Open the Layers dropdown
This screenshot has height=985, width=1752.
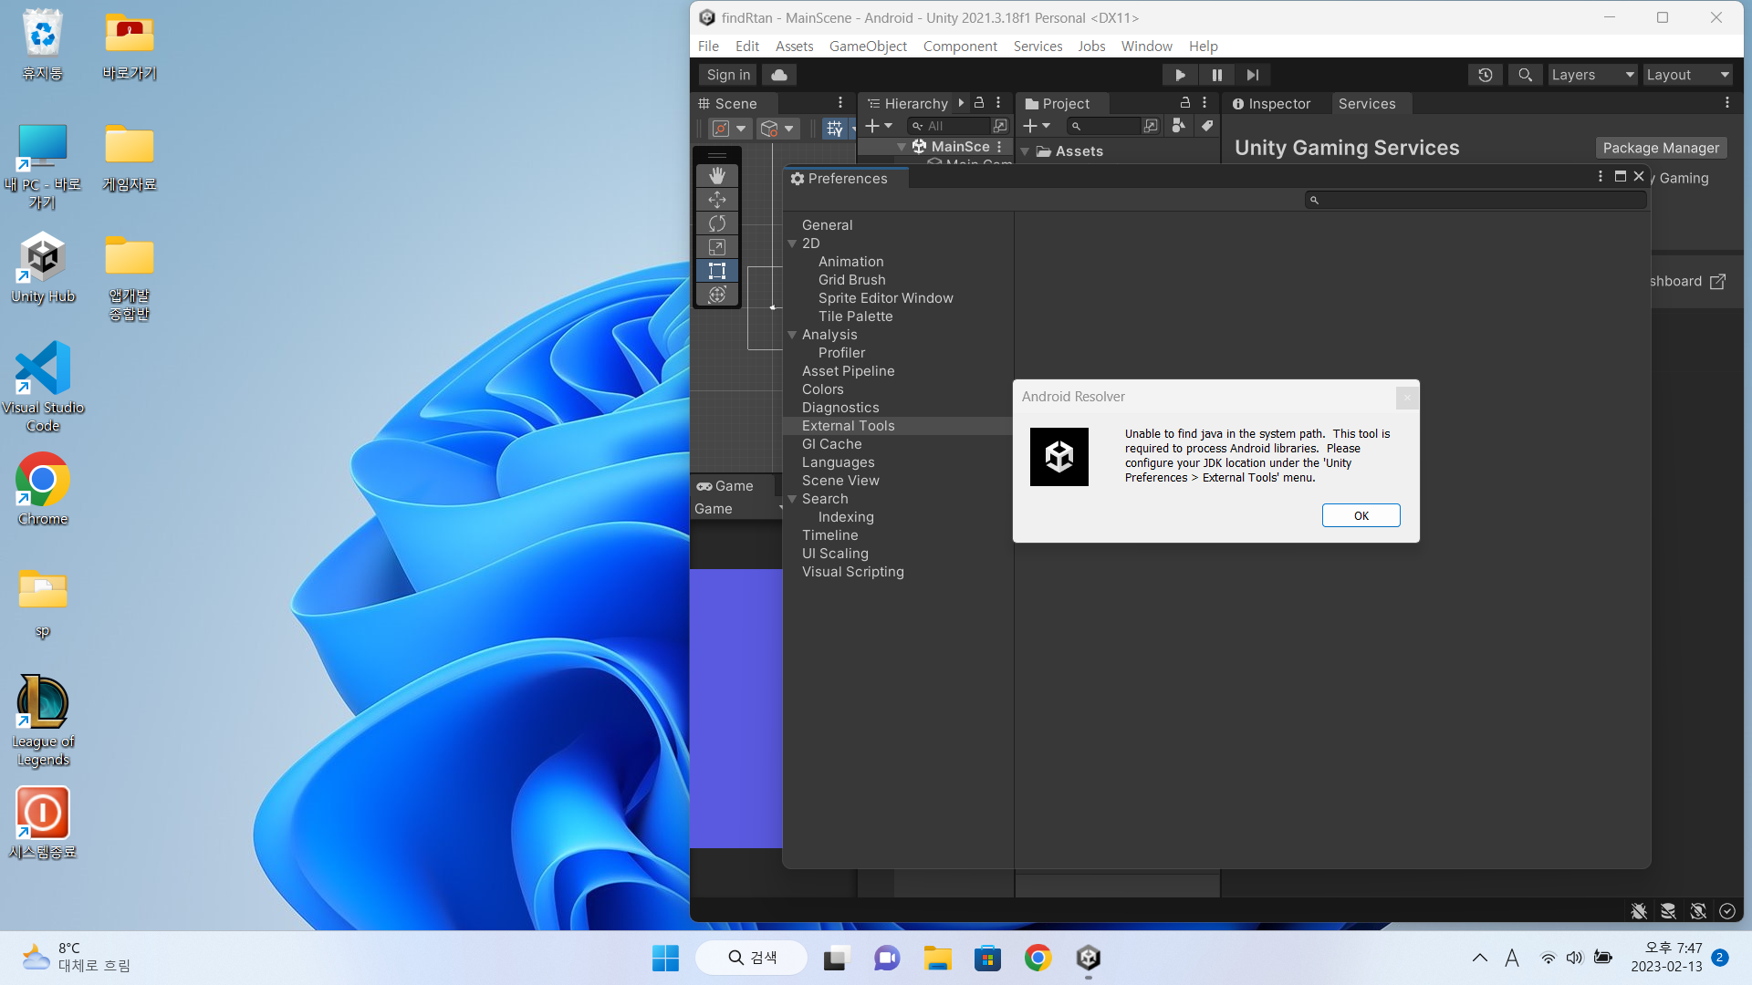1593,75
